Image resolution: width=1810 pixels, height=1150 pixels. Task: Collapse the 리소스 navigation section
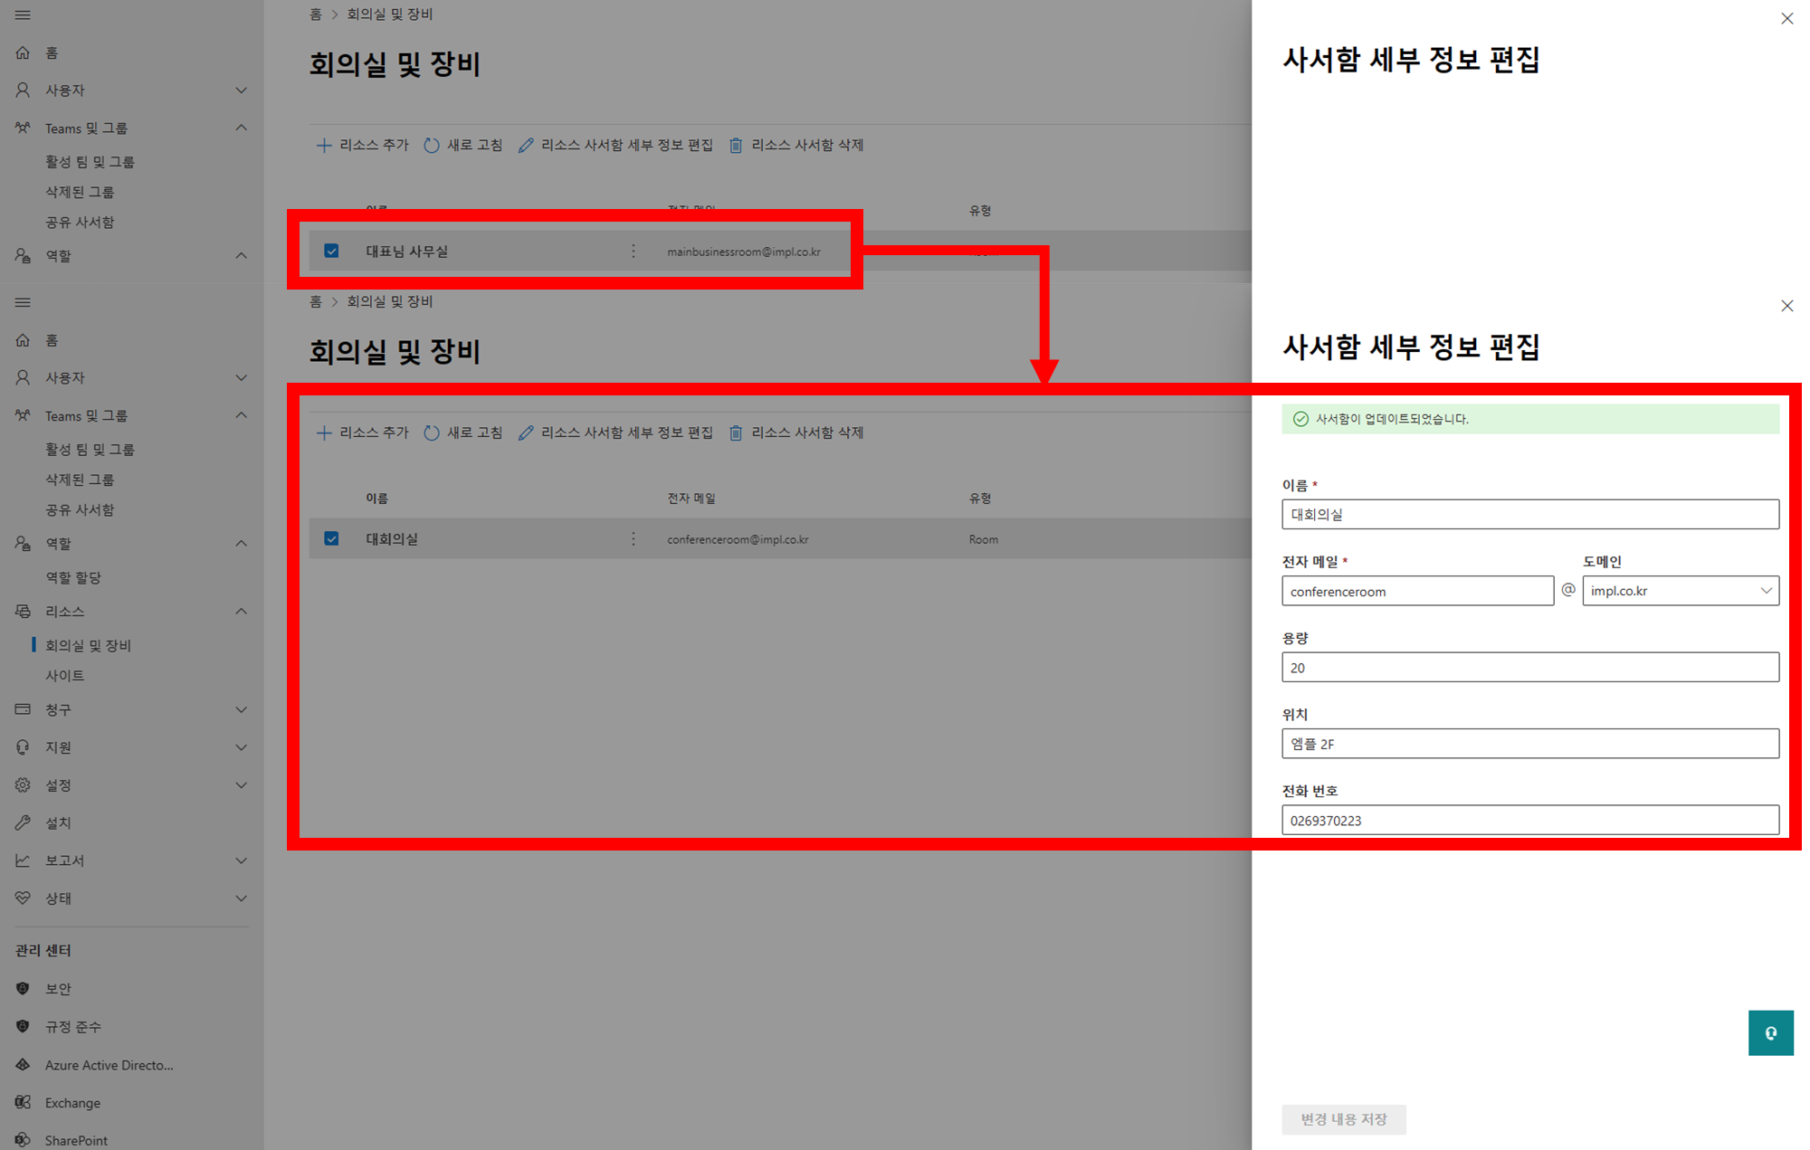[241, 612]
